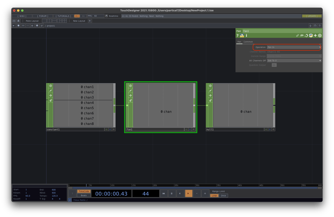Click the maximize pane icon at top right
334x217 pixels.
[315, 26]
